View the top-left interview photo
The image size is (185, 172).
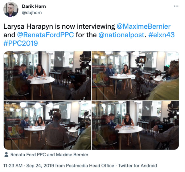[x=47, y=76]
